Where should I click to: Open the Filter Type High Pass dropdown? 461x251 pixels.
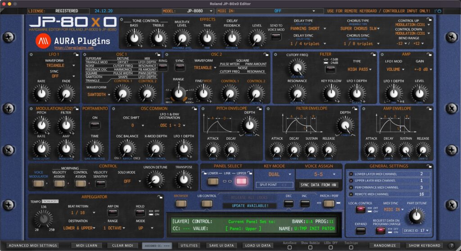359,69
